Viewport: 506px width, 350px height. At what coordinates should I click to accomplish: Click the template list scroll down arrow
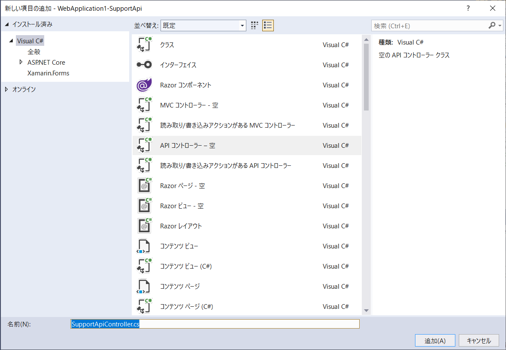coord(366,311)
